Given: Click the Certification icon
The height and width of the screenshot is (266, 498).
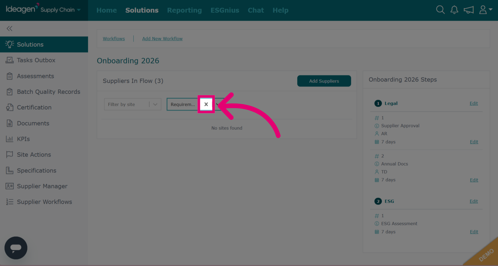Looking at the screenshot, I should click(10, 107).
